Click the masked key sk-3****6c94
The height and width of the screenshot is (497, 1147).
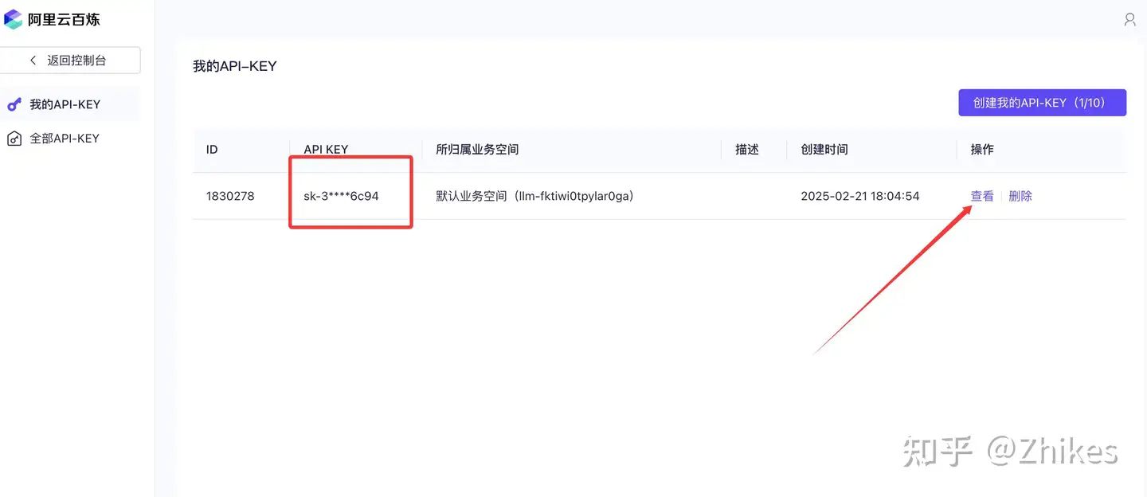(341, 196)
